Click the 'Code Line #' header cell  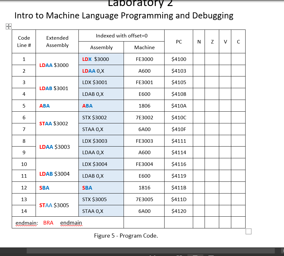click(x=24, y=42)
